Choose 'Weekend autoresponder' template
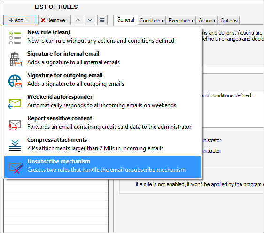Screen dimensions: 264x233 pyautogui.click(x=60, y=97)
